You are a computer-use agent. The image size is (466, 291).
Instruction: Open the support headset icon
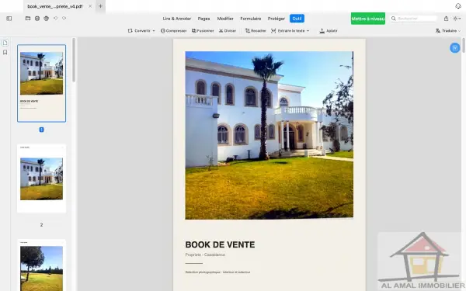click(x=458, y=6)
